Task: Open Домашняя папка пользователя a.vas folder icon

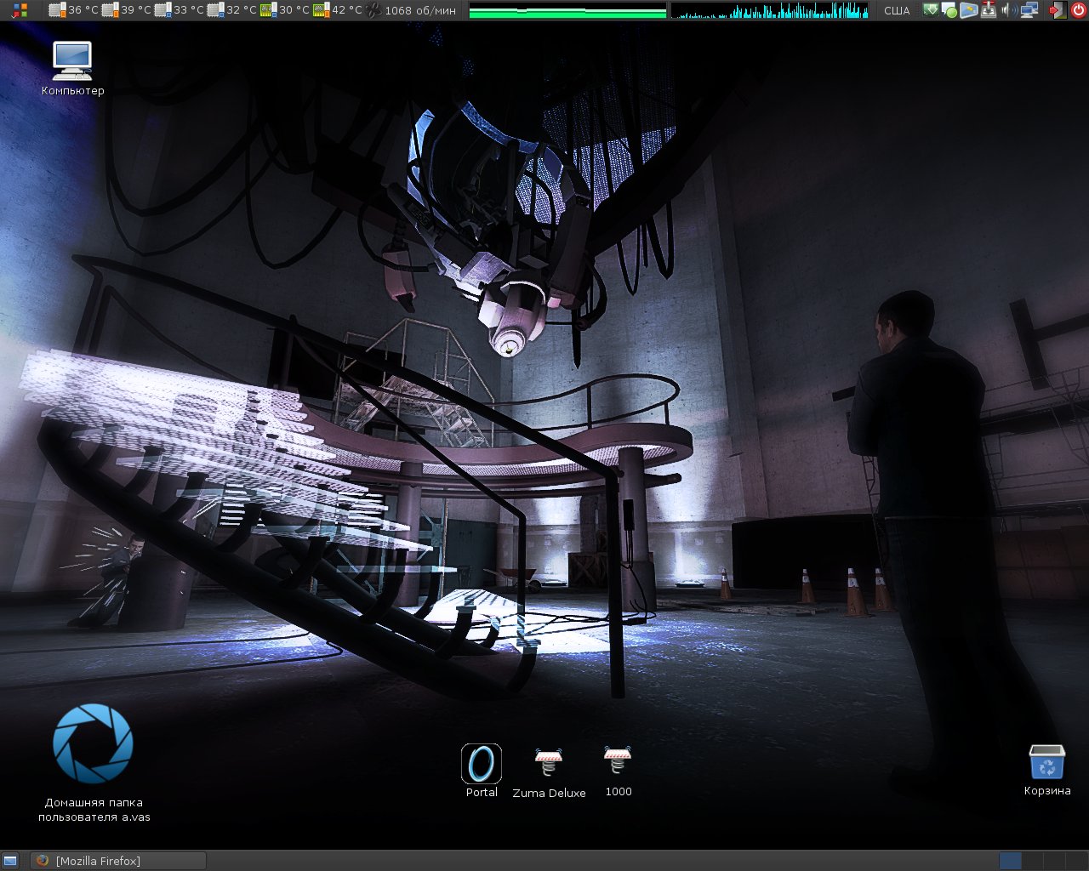Action: click(94, 763)
